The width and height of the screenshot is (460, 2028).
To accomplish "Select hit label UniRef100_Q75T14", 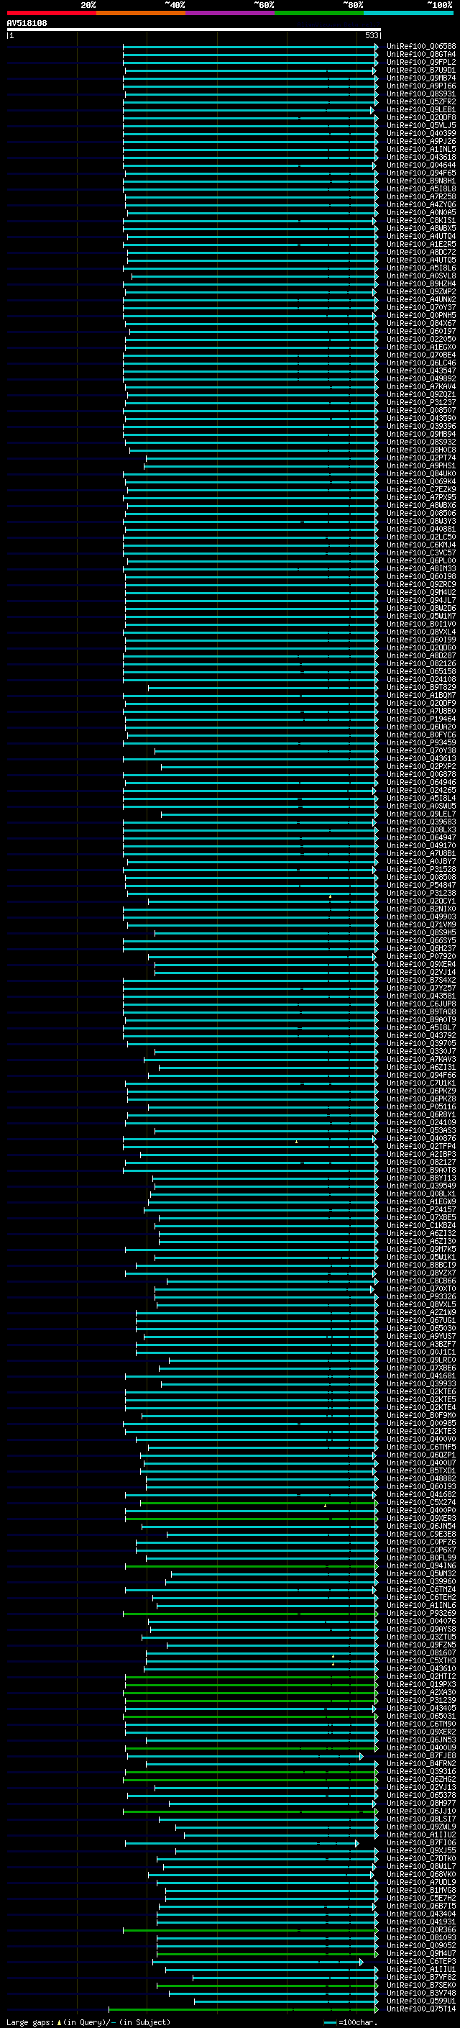I will click(x=421, y=2009).
